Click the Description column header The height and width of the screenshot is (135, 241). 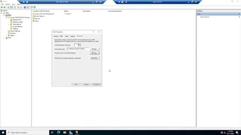[x=87, y=11]
